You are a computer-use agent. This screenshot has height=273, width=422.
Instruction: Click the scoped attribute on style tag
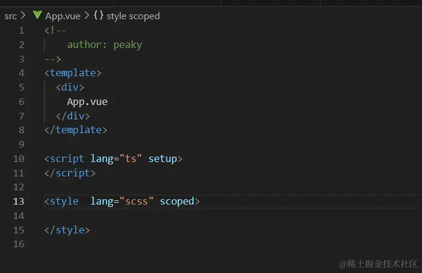pos(177,202)
